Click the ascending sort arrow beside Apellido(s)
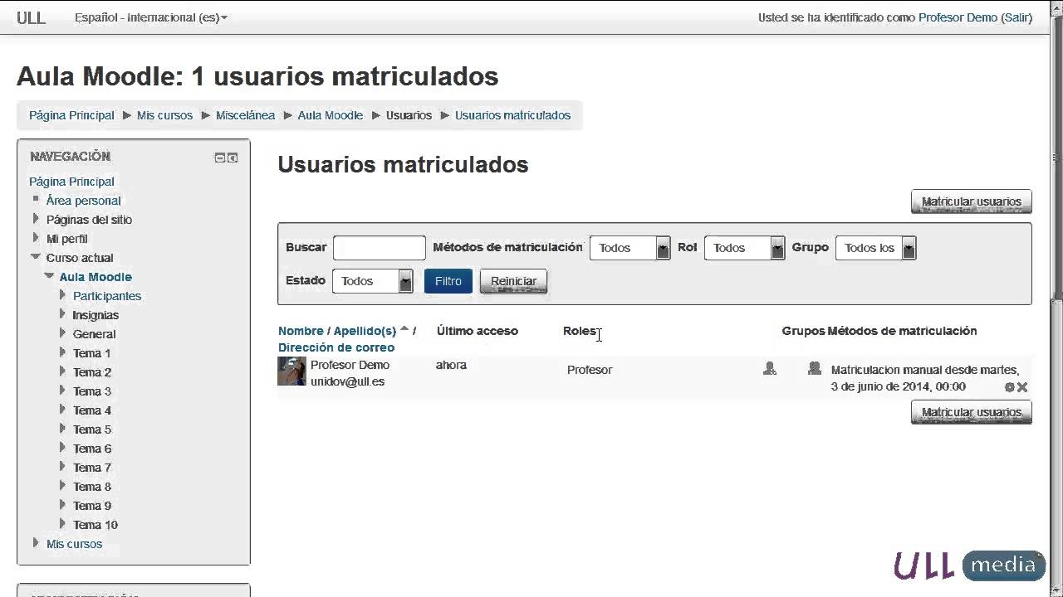The height and width of the screenshot is (597, 1063). [x=404, y=329]
